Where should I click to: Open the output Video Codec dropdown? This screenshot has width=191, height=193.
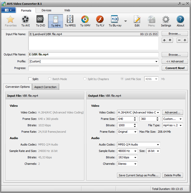point(138,112)
